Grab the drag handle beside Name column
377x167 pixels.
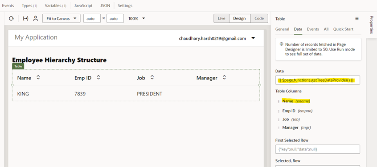pyautogui.click(x=279, y=101)
